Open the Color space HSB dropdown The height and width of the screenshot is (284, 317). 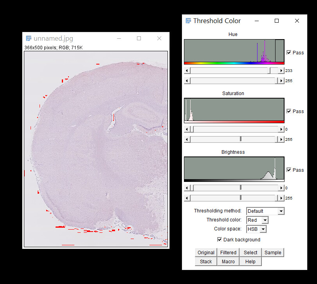tap(256, 229)
